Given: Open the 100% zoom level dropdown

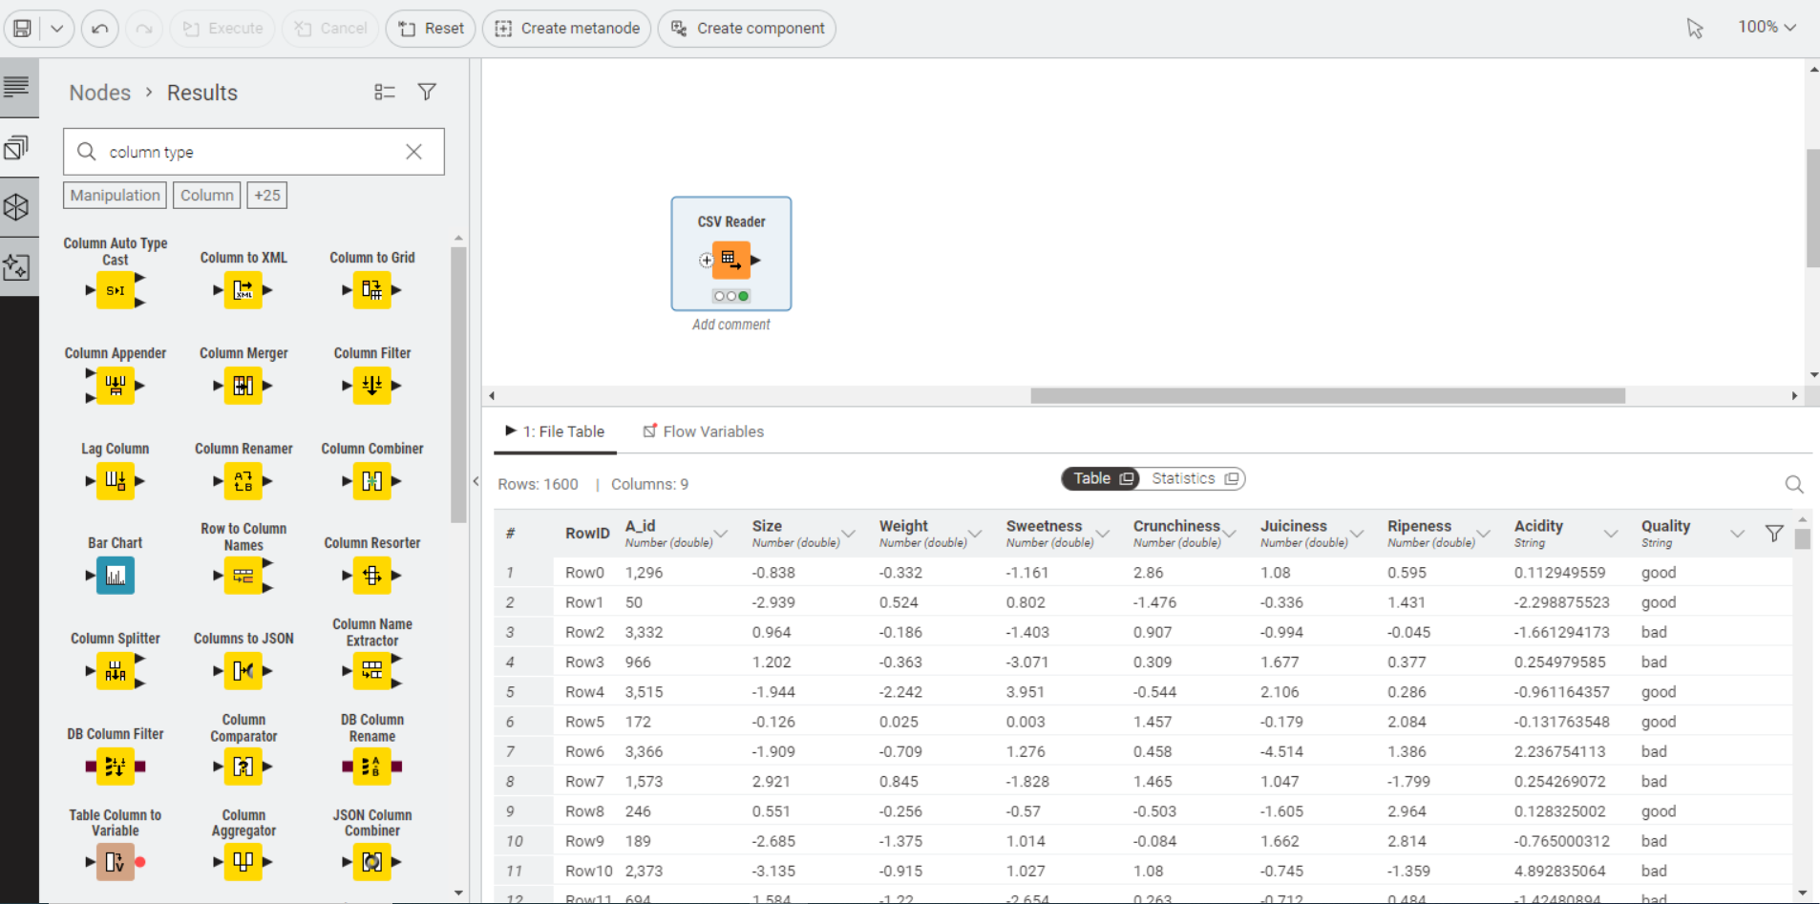Looking at the screenshot, I should (x=1767, y=28).
